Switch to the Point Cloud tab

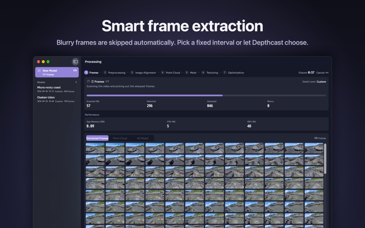coord(120,138)
